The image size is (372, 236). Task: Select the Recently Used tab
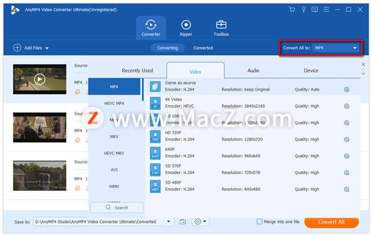coord(138,71)
